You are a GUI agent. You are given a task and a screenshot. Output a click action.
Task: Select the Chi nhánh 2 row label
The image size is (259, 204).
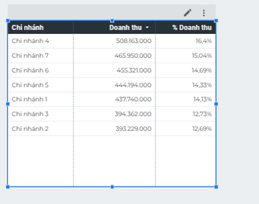click(x=30, y=129)
